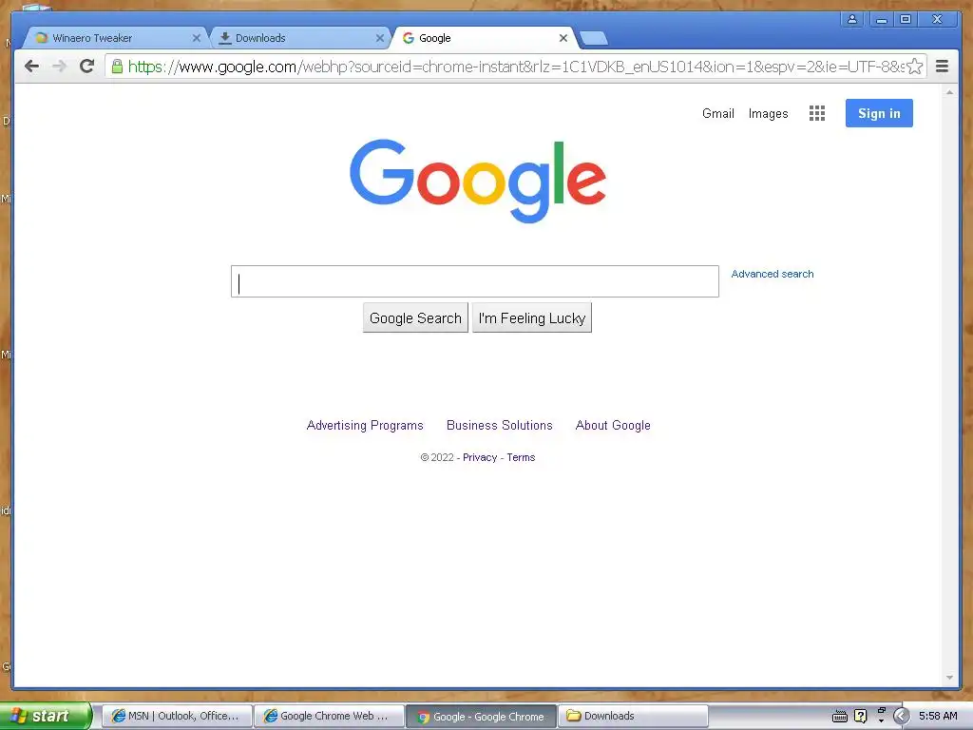Close the Google tab
Viewport: 973px width, 730px height.
[563, 38]
